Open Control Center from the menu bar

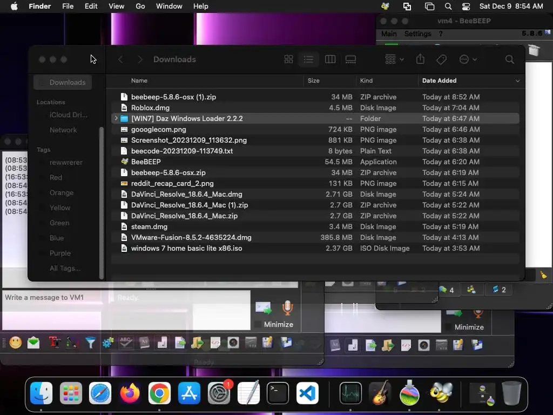click(x=466, y=6)
